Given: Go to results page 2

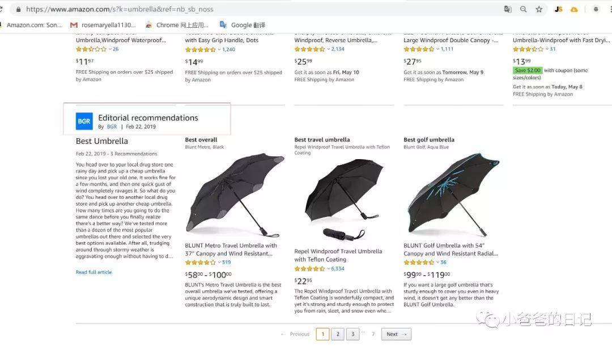Looking at the screenshot, I should point(338,334).
